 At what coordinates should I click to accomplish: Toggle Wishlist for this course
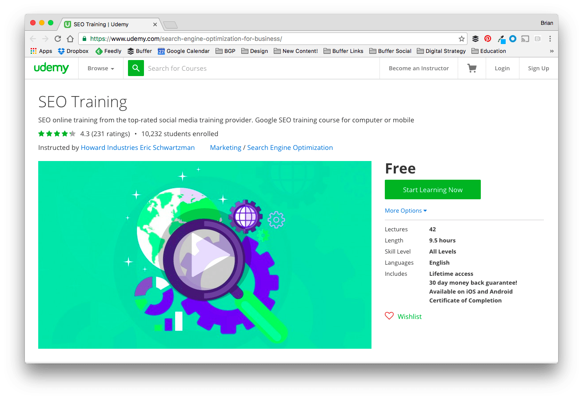click(403, 316)
